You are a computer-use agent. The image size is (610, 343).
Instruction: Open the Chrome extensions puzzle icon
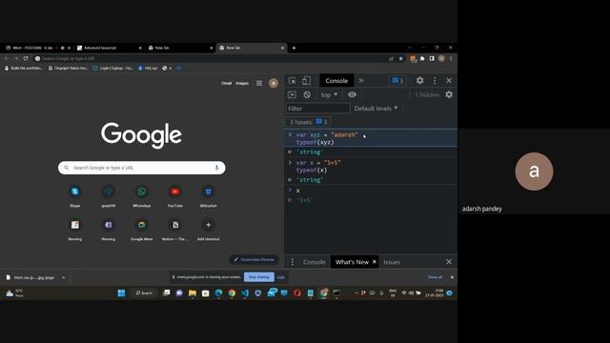422,58
